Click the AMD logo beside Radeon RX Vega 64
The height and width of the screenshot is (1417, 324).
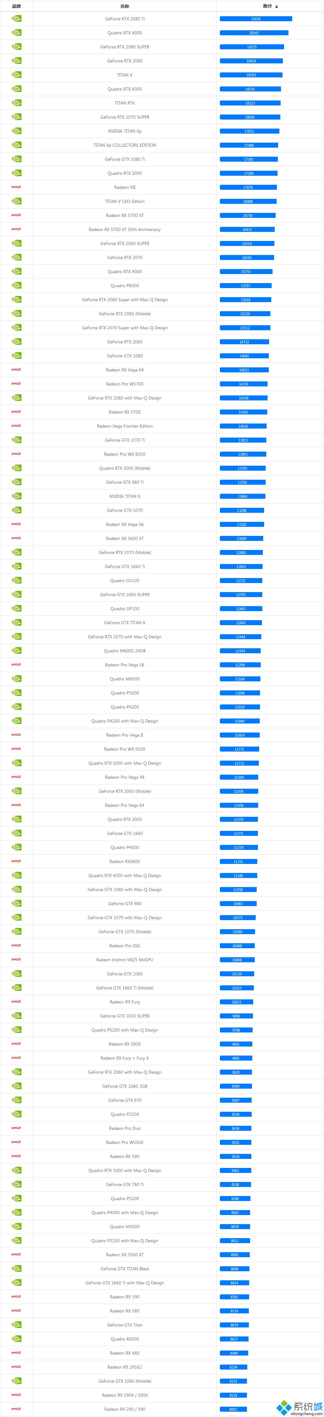(17, 370)
